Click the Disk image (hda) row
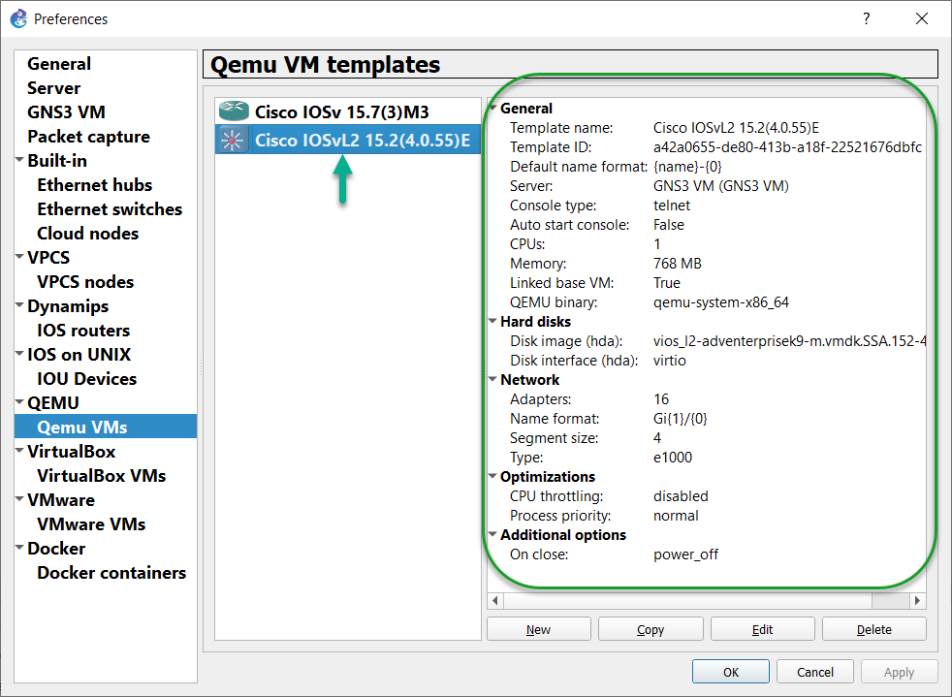The width and height of the screenshot is (952, 697). click(708, 340)
